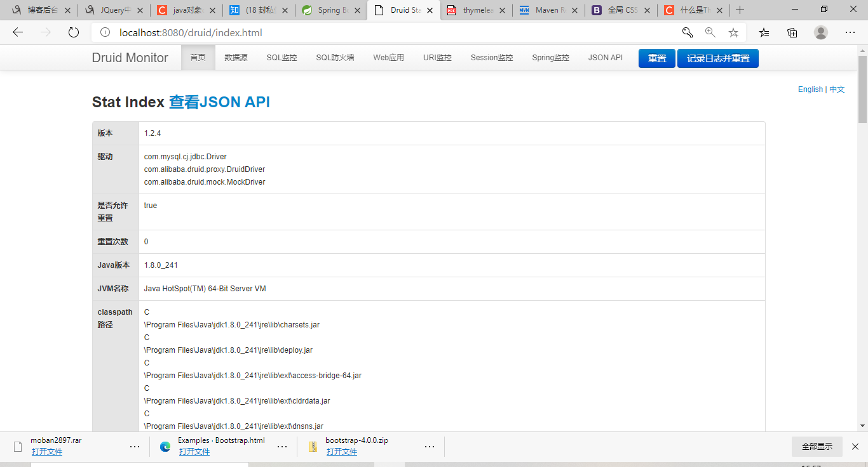Click the 记录日志并重置 button
The width and height of the screenshot is (868, 467).
pyautogui.click(x=718, y=58)
